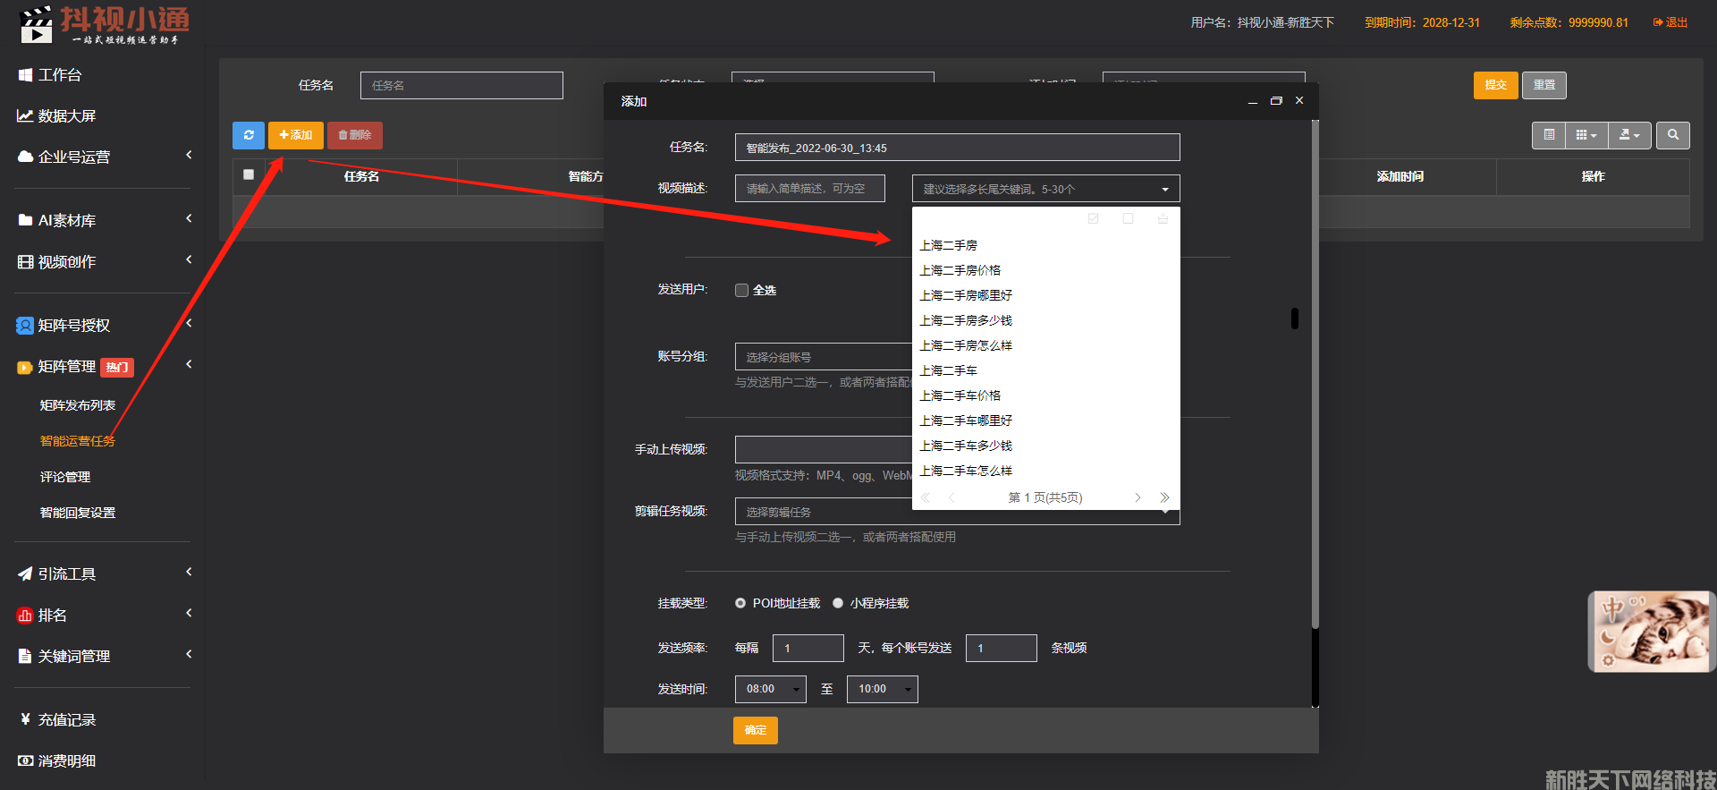Toggle the table list view icon

pos(1549,135)
